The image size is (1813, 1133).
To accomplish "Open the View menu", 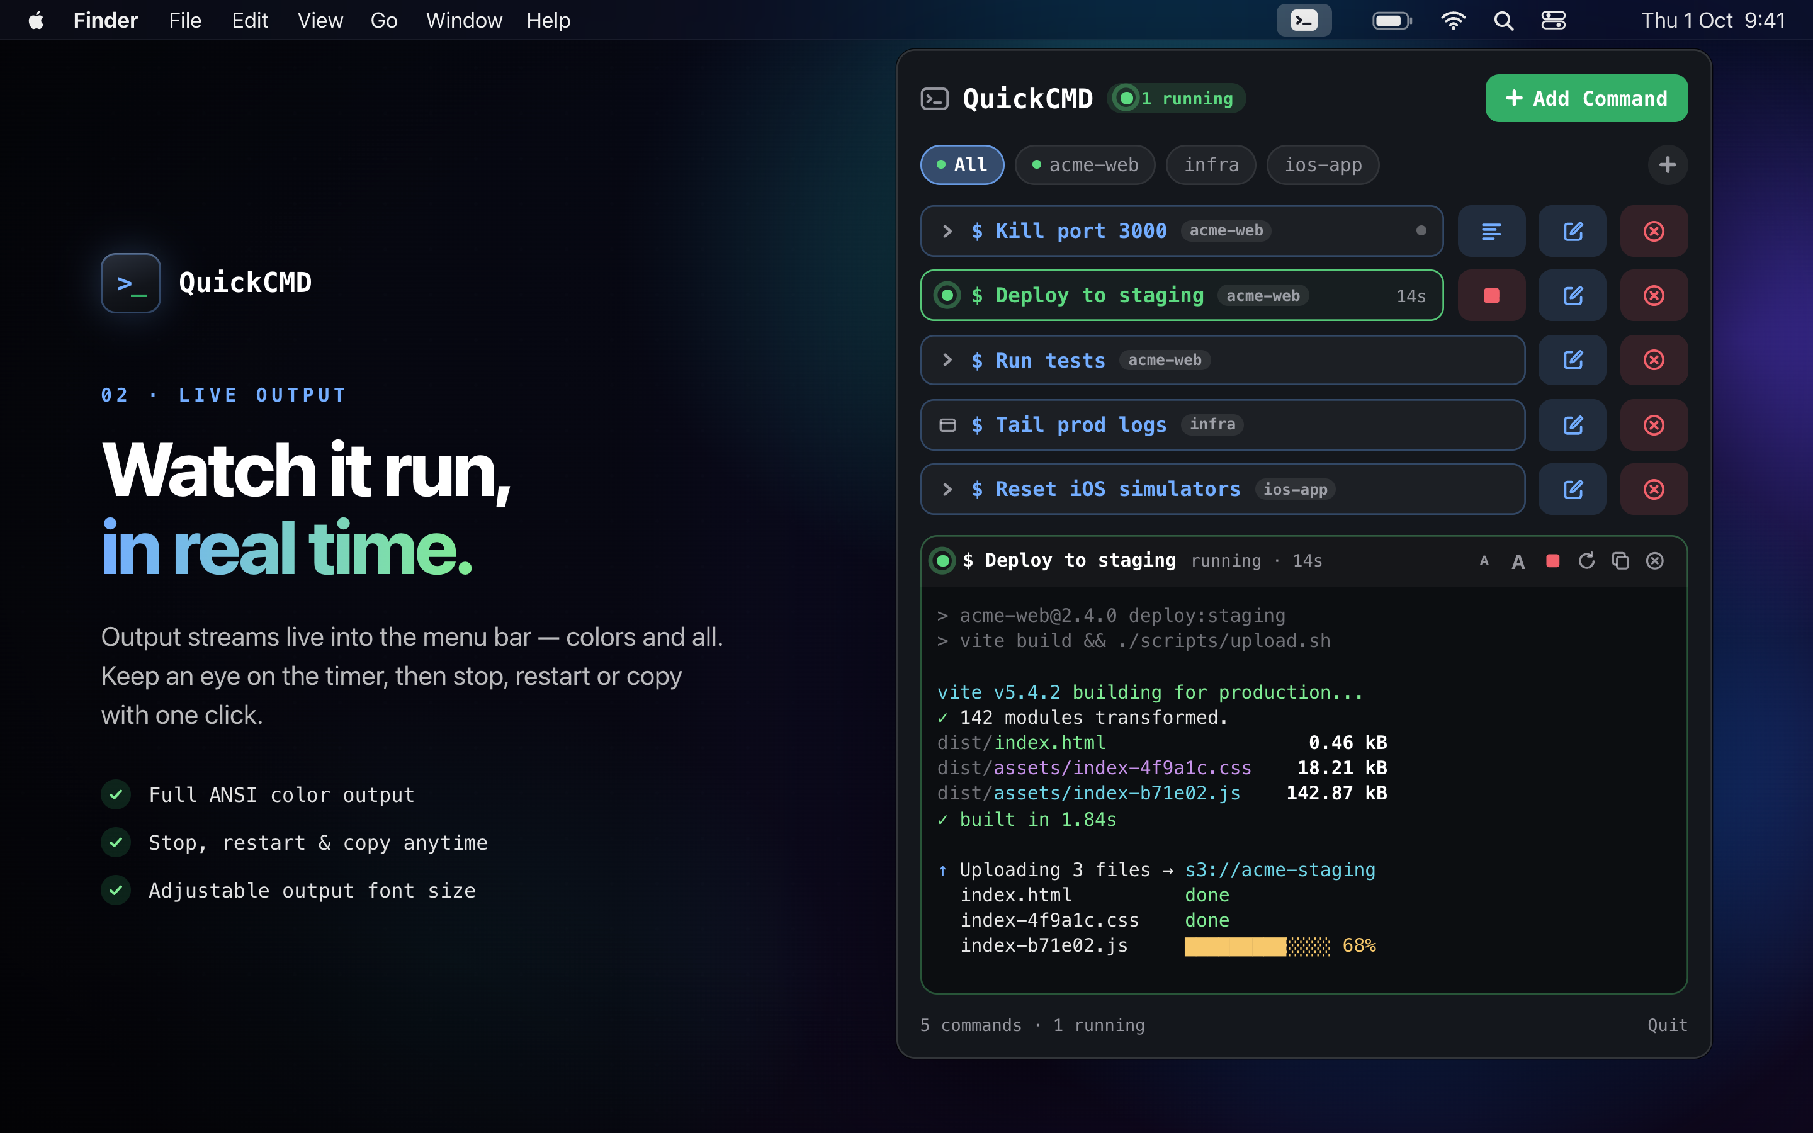I will 320,20.
